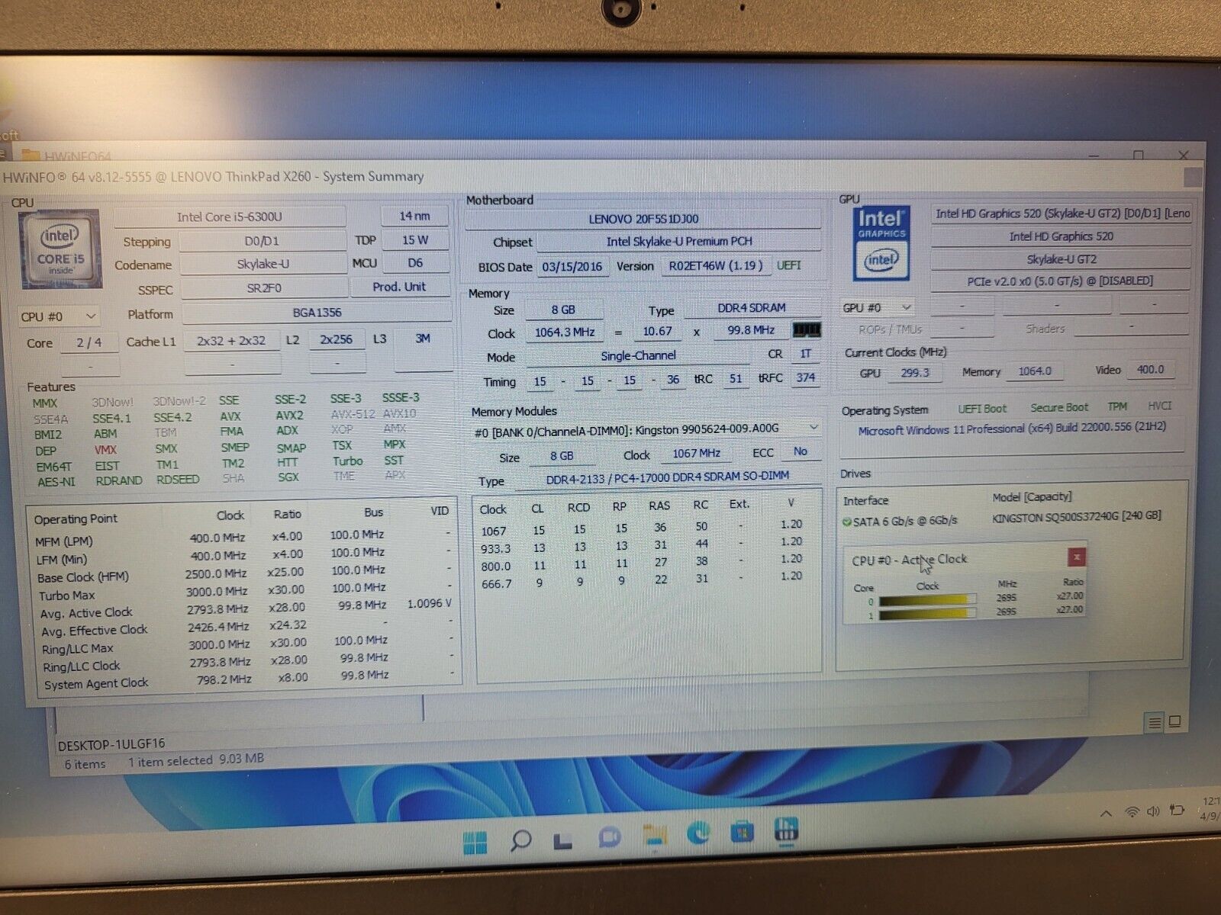Open Chat from the taskbar

tap(608, 838)
